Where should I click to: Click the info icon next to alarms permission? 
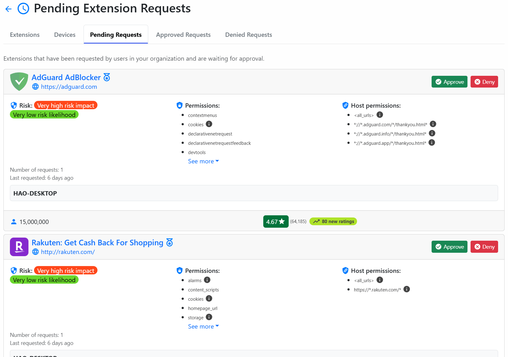[207, 280]
